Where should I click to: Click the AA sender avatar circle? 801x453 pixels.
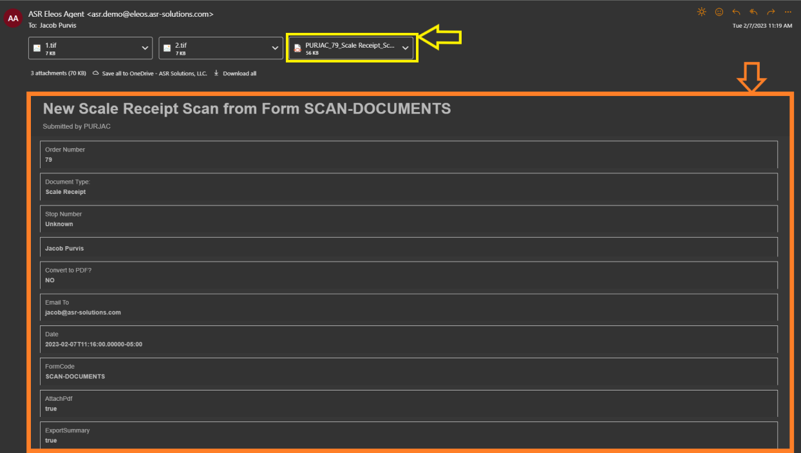click(x=13, y=18)
